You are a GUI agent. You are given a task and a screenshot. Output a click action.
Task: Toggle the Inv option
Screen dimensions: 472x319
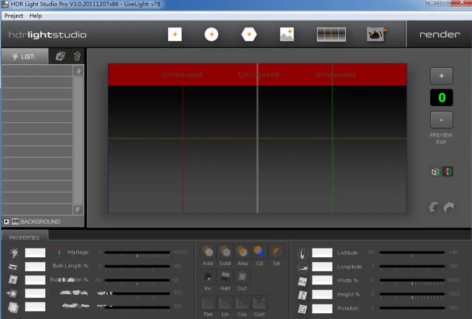point(208,277)
